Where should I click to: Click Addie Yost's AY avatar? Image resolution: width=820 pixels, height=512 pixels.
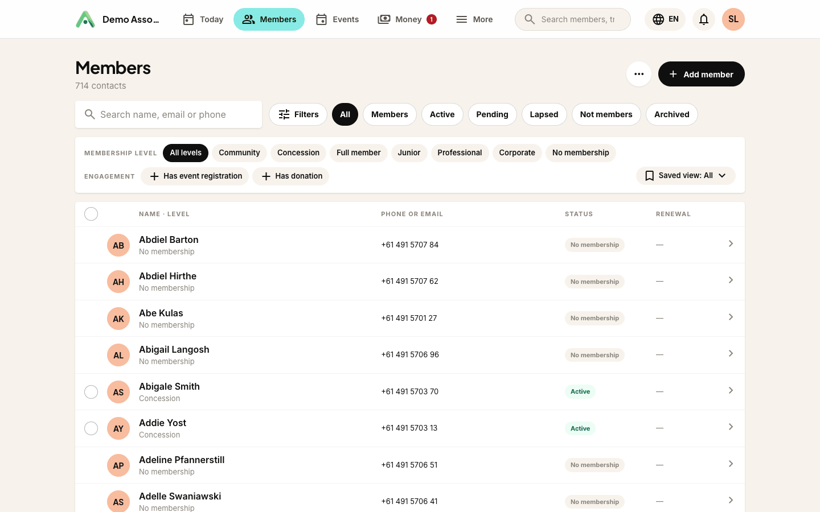pos(118,428)
